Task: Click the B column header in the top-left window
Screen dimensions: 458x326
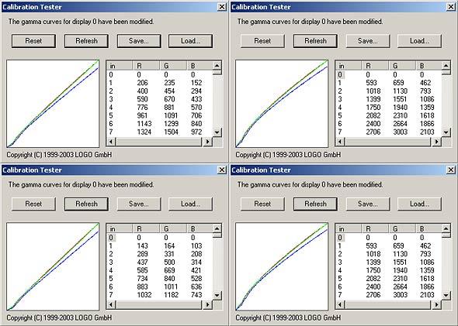Action: click(200, 66)
